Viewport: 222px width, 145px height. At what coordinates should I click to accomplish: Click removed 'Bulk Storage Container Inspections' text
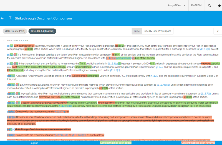[x=34, y=130]
